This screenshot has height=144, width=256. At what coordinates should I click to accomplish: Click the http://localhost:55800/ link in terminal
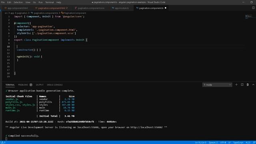coord(146,127)
